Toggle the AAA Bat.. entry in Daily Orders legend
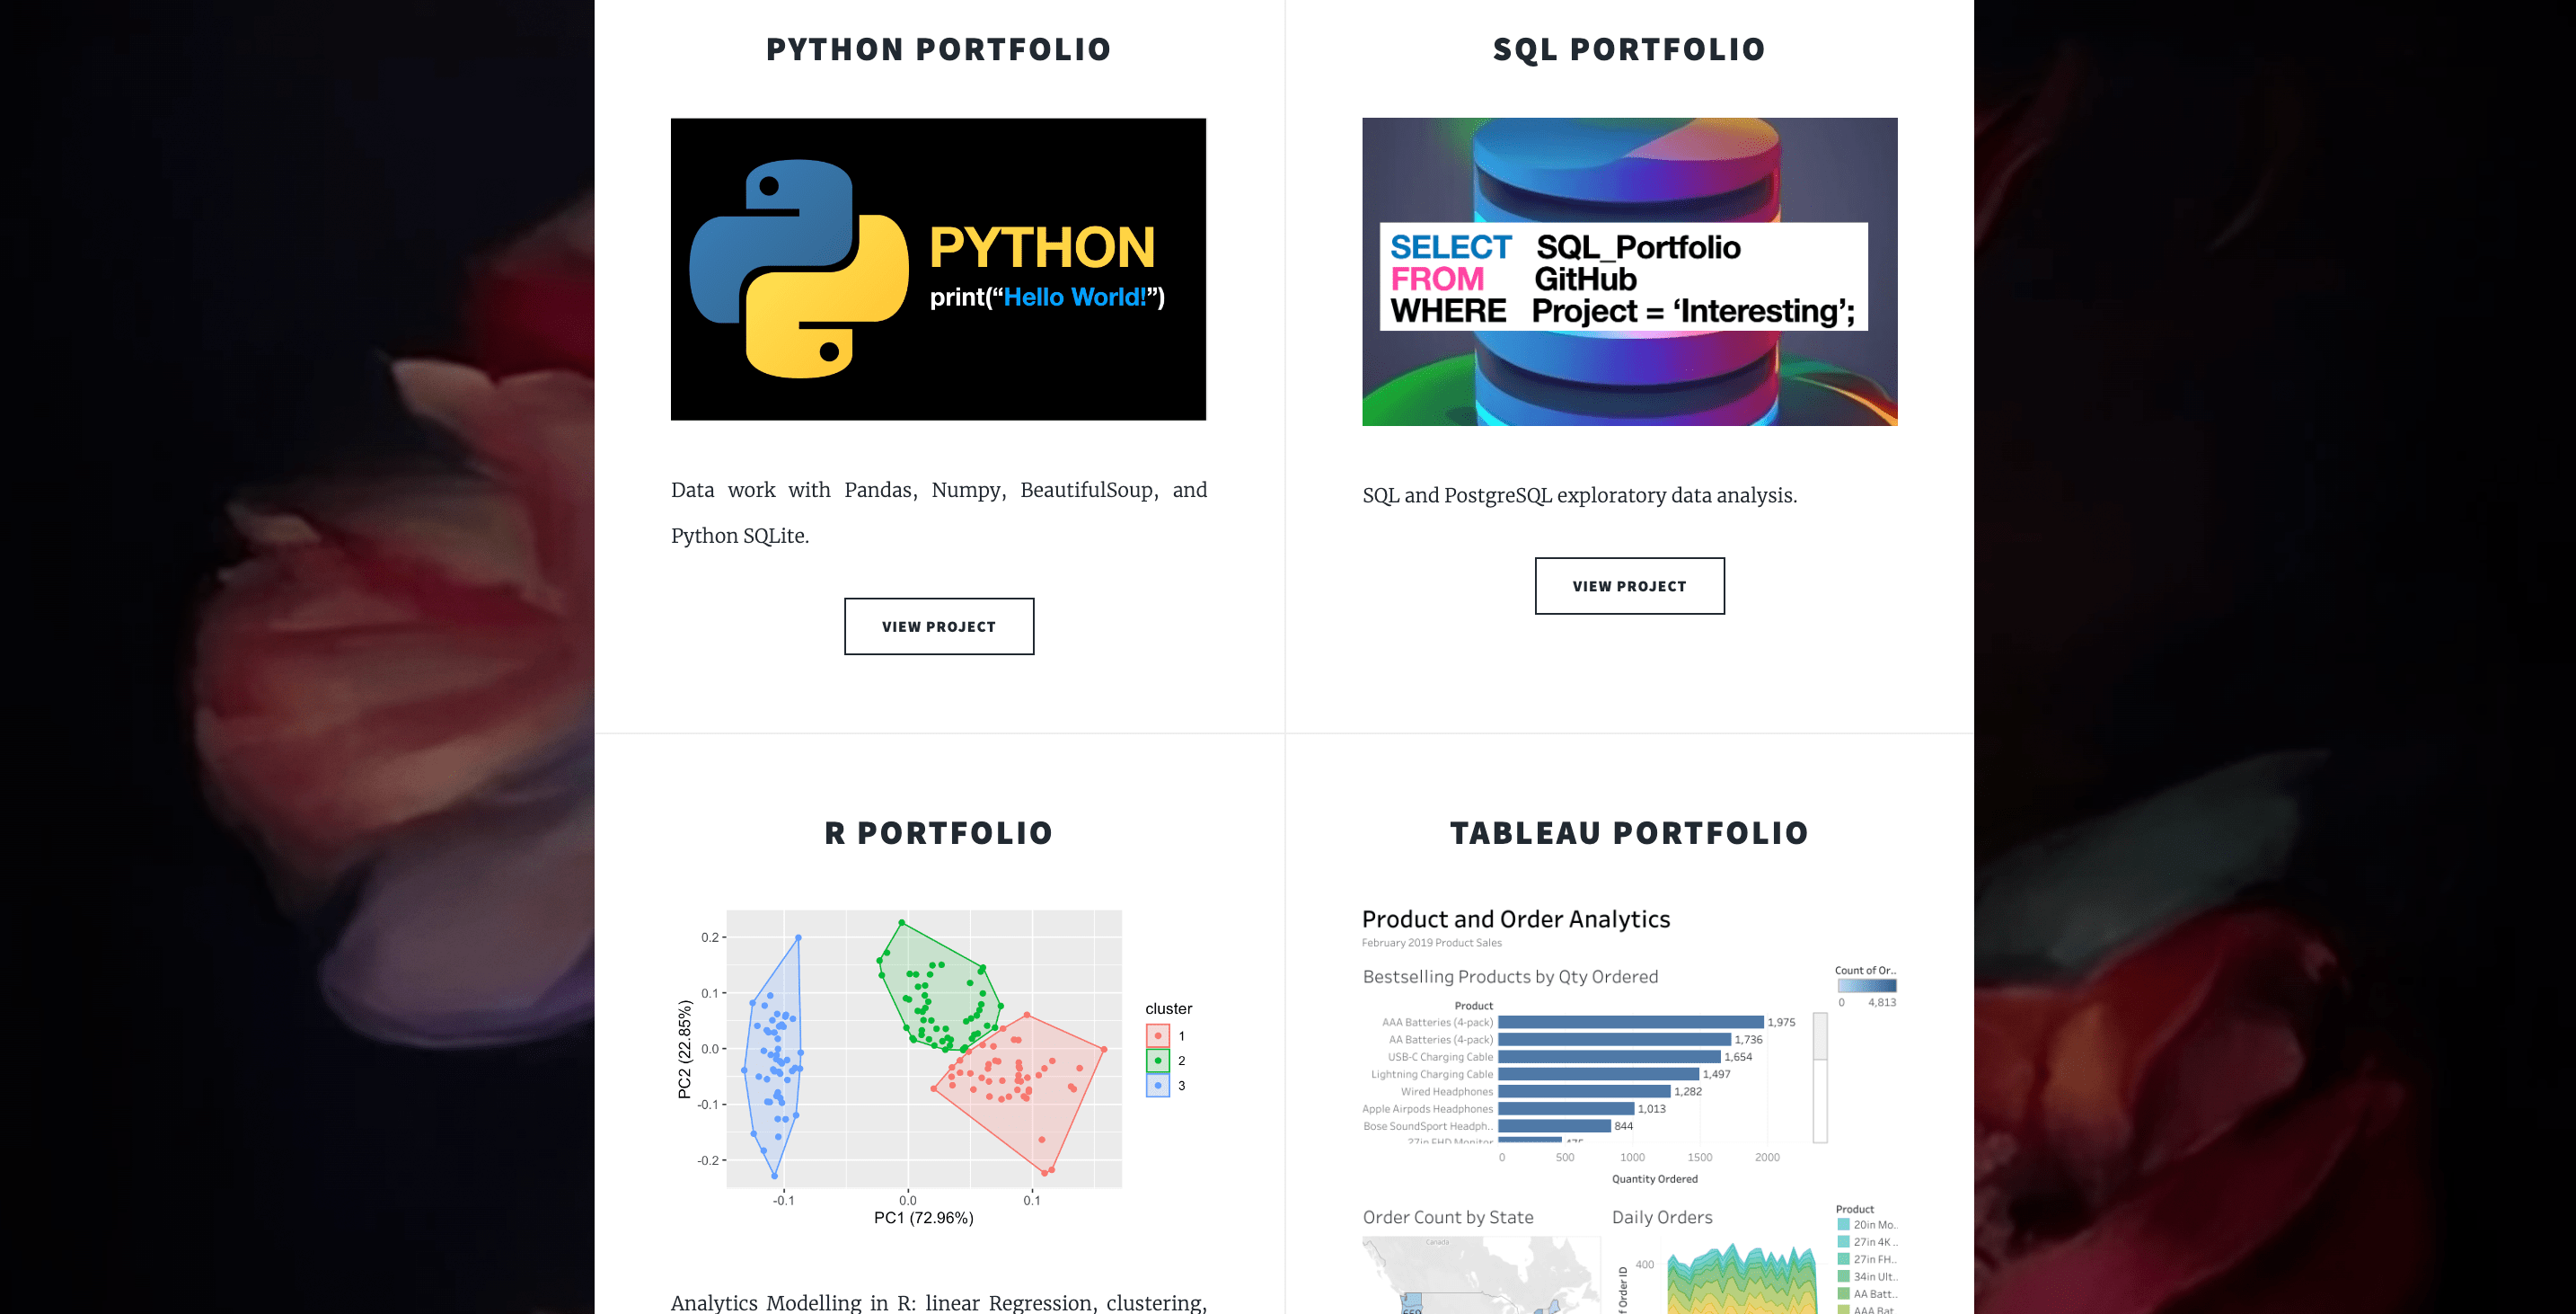 (x=1844, y=1309)
